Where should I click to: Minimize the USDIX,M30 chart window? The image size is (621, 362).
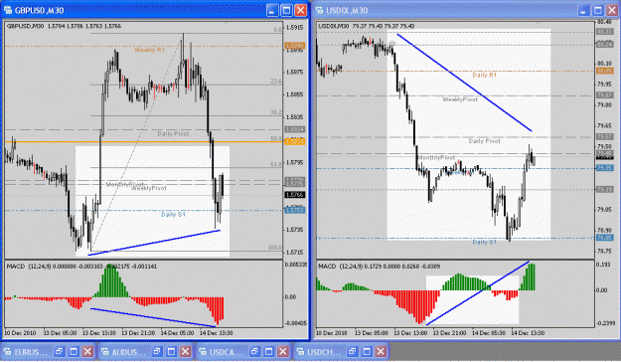(583, 10)
